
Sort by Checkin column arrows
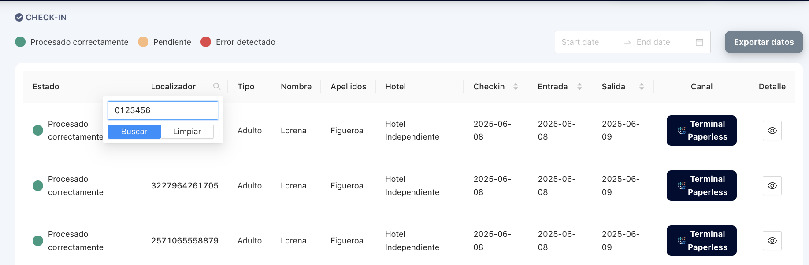pos(516,87)
